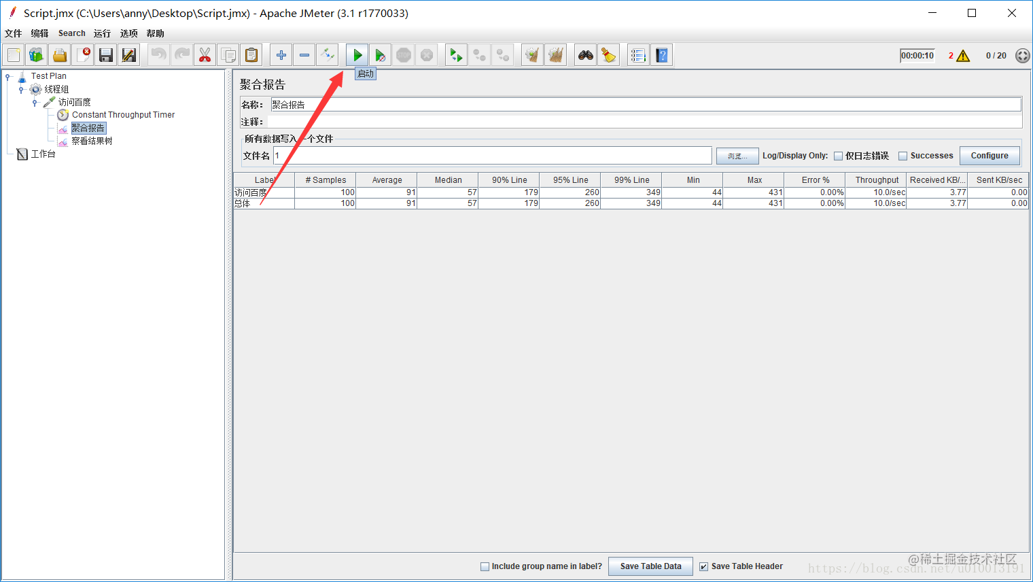The width and height of the screenshot is (1033, 582).
Task: Click the Toggle enable/disable icon
Action: coord(328,55)
